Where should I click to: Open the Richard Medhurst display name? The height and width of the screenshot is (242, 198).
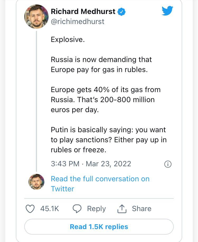(83, 12)
